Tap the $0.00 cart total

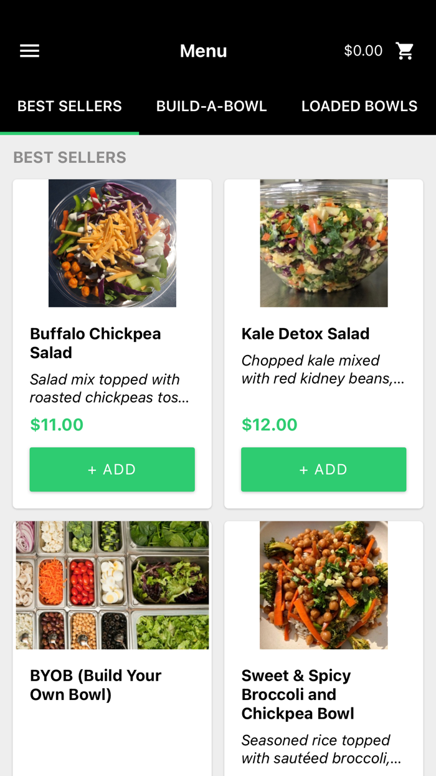(363, 51)
